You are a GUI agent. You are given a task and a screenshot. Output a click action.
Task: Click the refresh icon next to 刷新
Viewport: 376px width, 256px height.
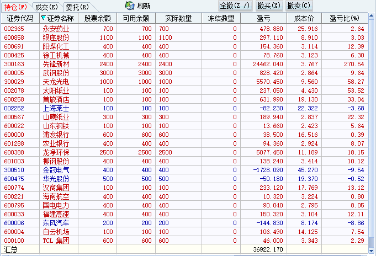130,6
